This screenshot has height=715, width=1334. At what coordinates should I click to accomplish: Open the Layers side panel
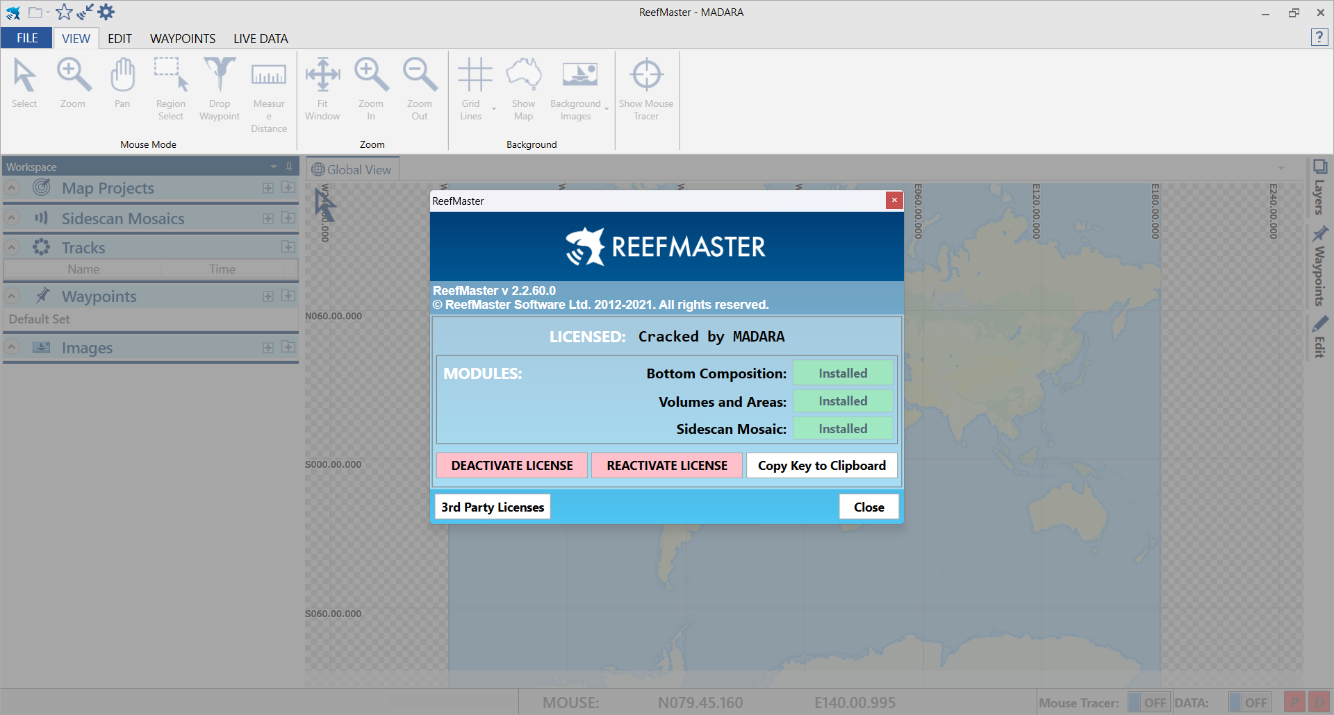click(1319, 187)
